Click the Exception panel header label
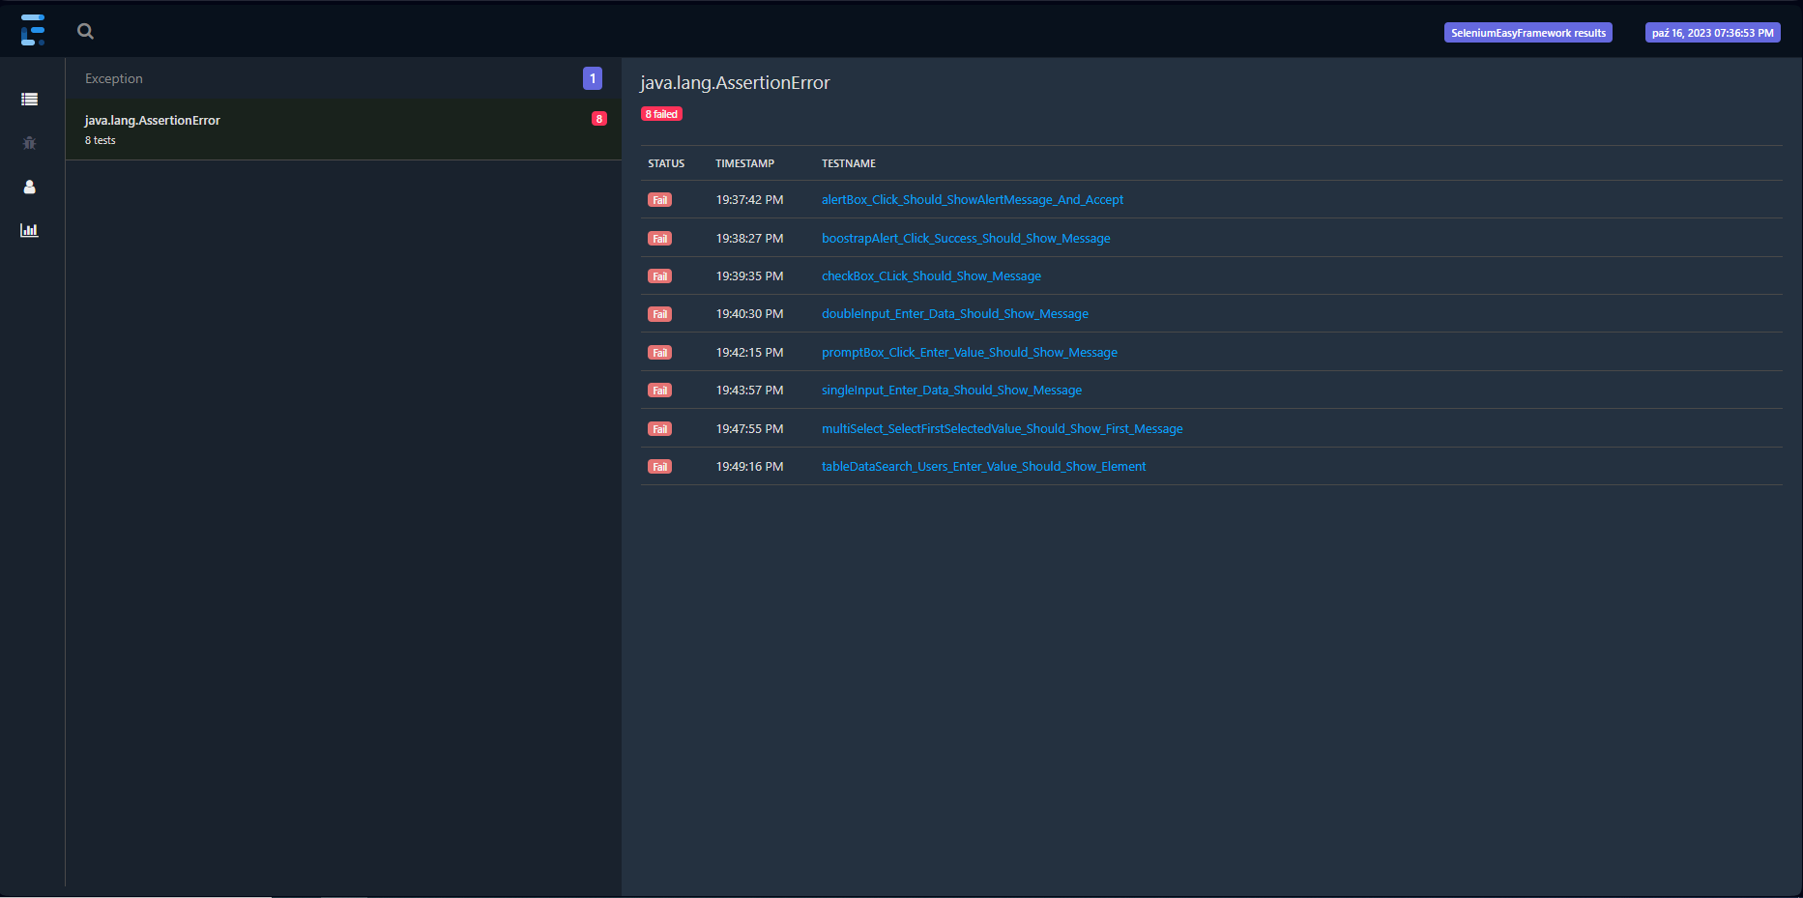1803x898 pixels. coord(114,79)
